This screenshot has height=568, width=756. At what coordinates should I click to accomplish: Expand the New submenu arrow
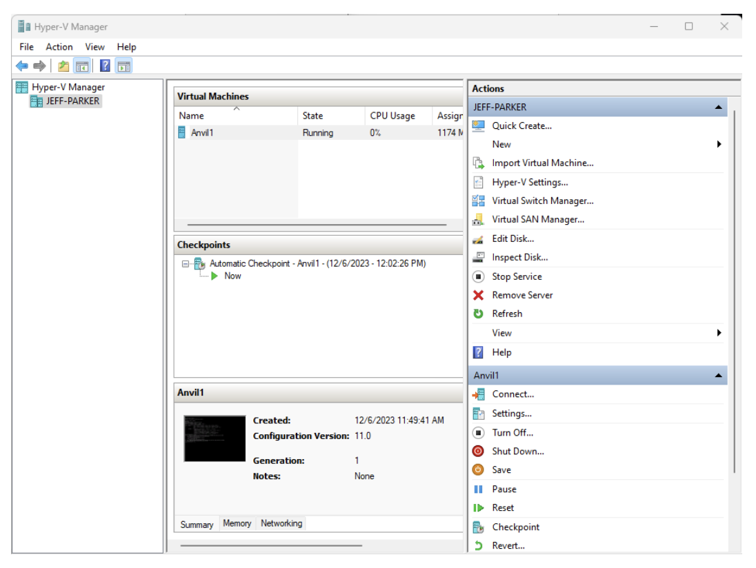(719, 144)
